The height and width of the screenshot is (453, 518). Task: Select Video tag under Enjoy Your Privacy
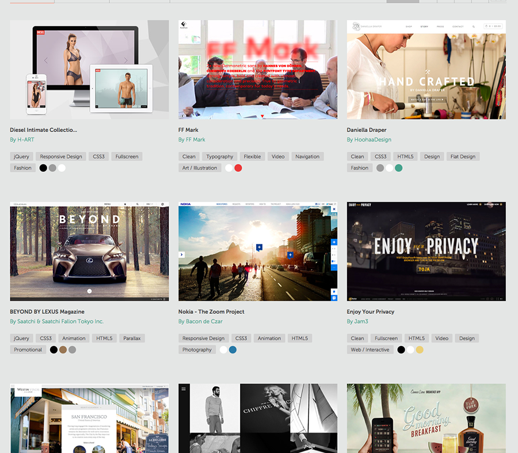(x=441, y=338)
